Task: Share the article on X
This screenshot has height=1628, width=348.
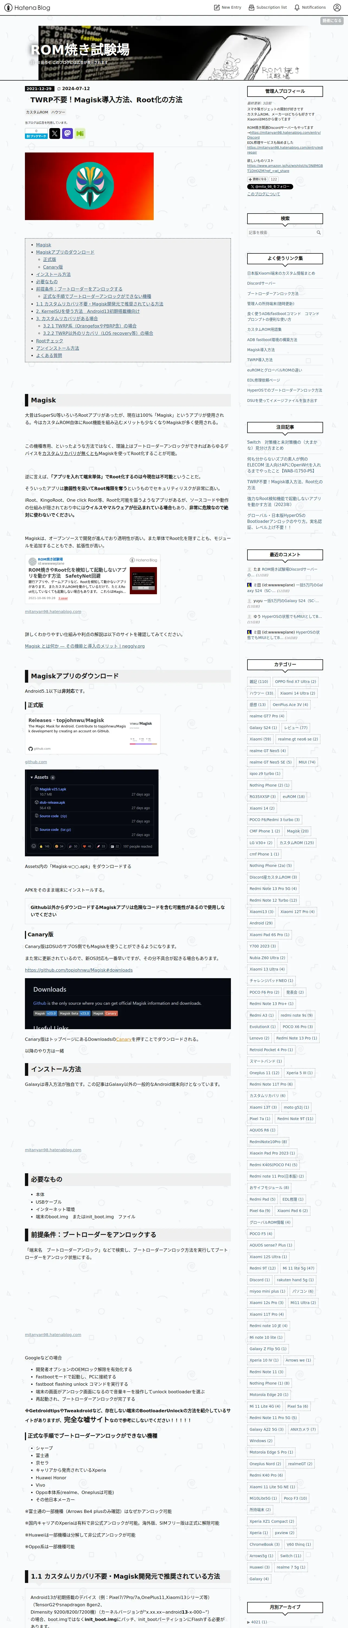Action: pos(55,133)
